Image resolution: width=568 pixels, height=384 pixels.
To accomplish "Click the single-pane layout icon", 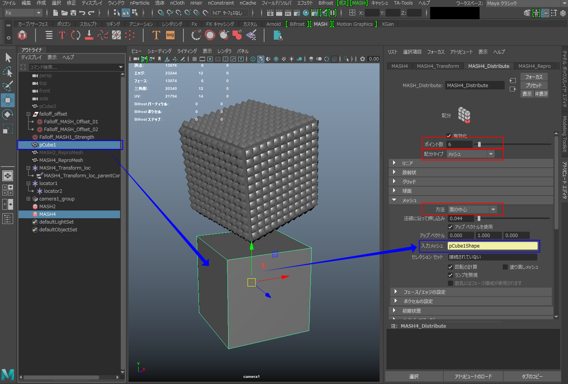I will (8, 176).
